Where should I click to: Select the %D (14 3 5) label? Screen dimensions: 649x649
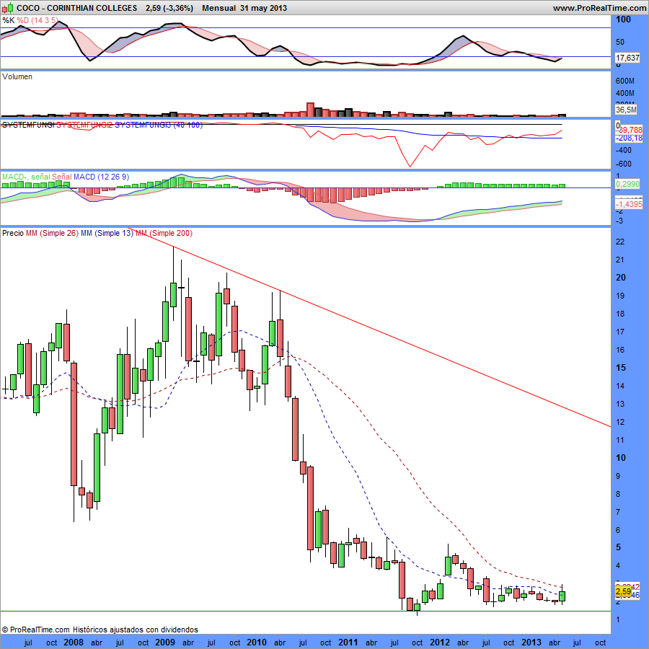point(37,20)
